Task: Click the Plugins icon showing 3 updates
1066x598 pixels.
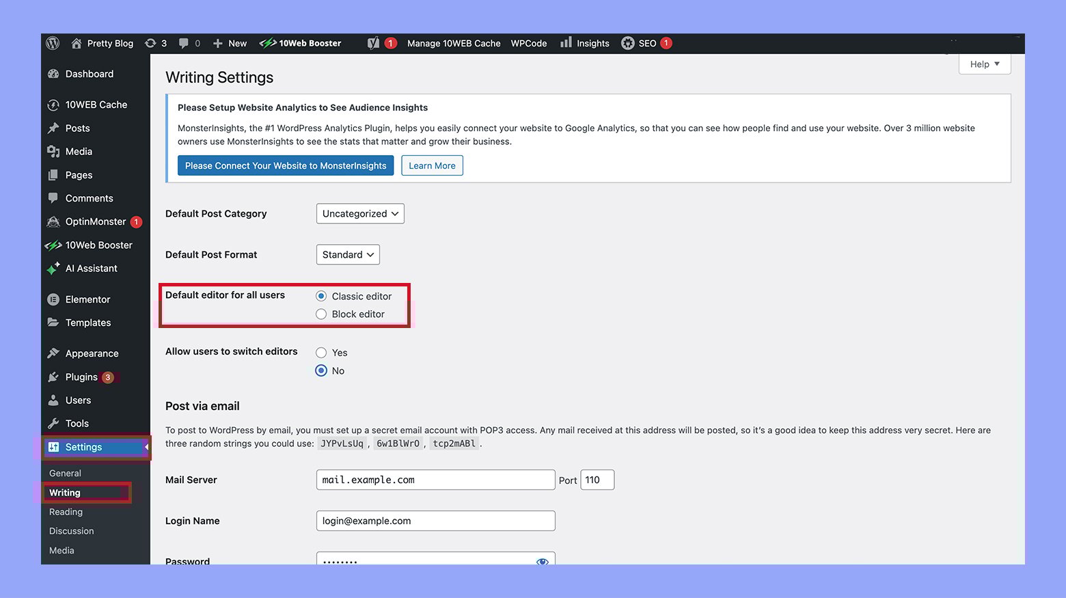Action: (53, 377)
